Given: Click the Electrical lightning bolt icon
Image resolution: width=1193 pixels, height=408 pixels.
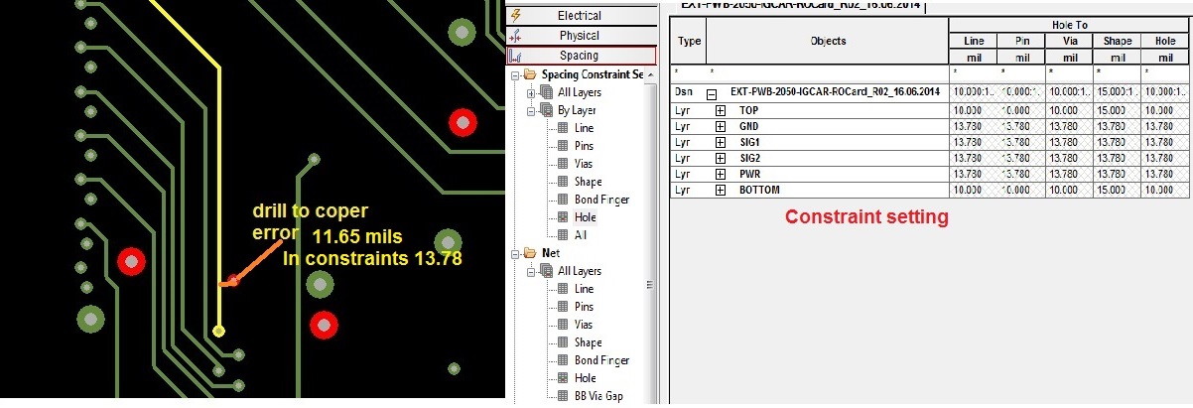Looking at the screenshot, I should 515,15.
